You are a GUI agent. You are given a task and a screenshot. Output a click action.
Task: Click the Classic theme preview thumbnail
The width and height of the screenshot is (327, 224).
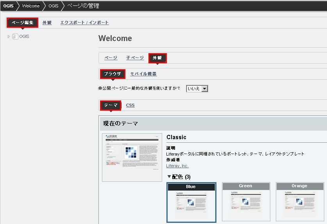[132, 157]
